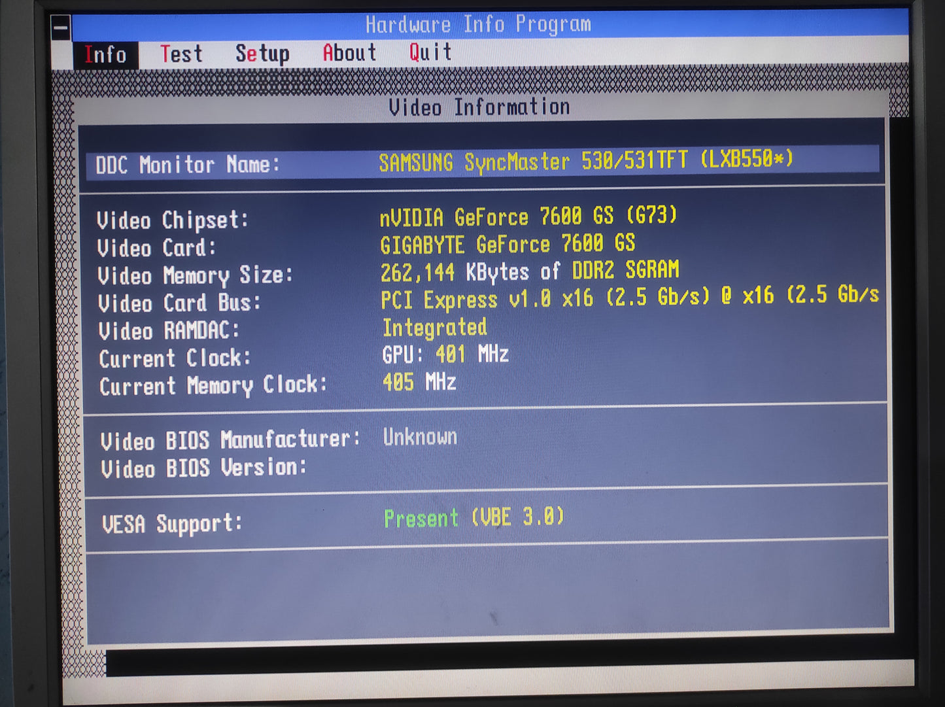Click the Video RAMDAC Integrated value
This screenshot has width=945, height=707.
434,328
